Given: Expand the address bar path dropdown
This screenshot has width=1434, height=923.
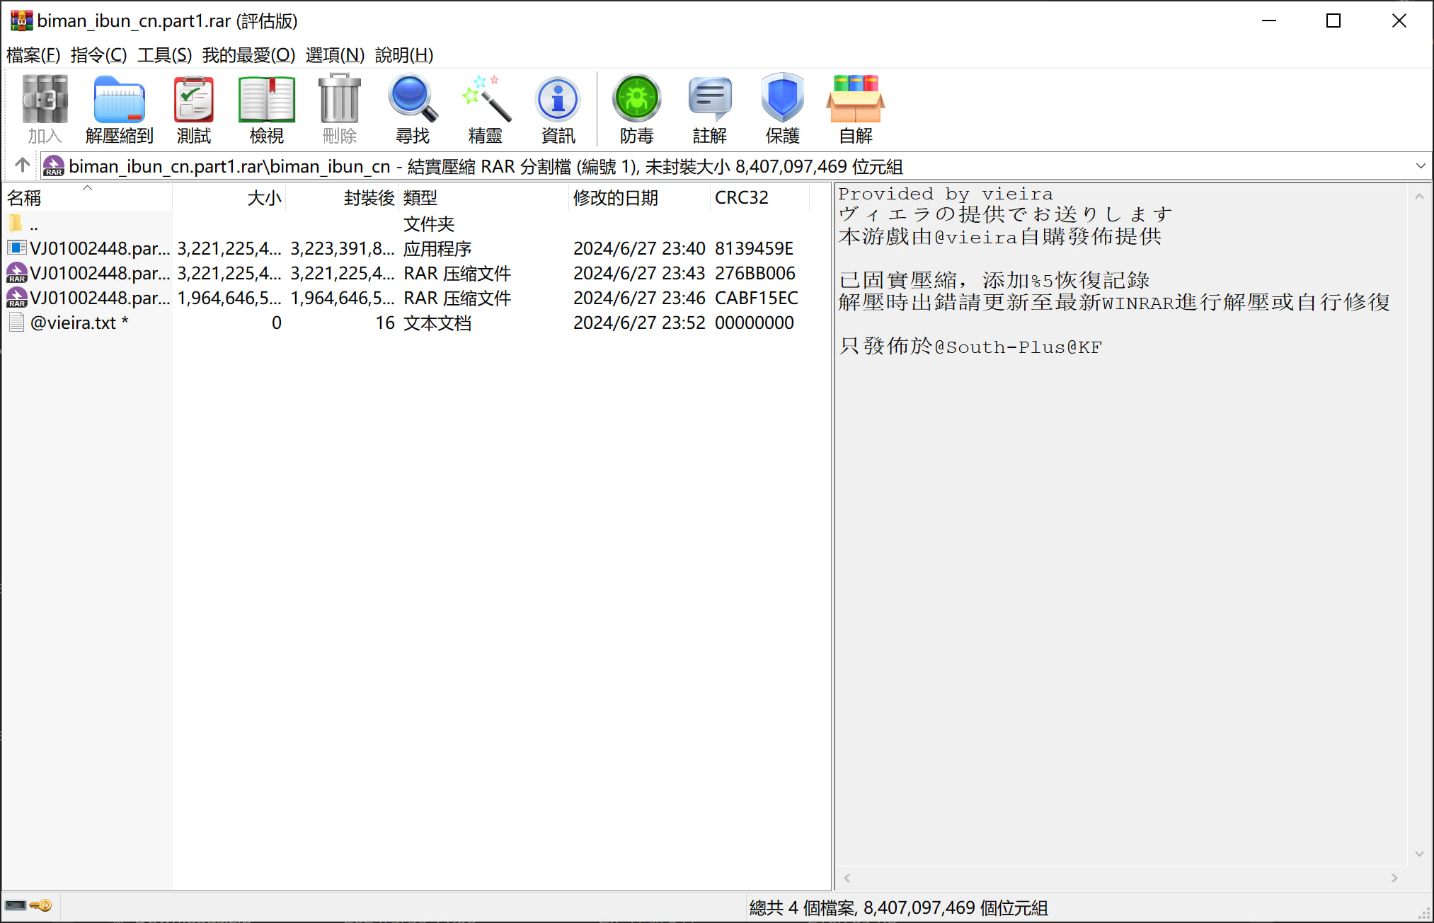Looking at the screenshot, I should (1420, 166).
